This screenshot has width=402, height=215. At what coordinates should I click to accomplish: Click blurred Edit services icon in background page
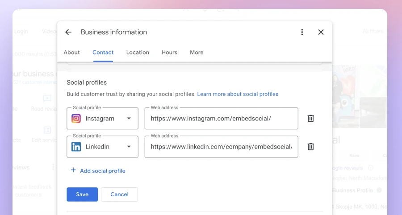tap(47, 130)
